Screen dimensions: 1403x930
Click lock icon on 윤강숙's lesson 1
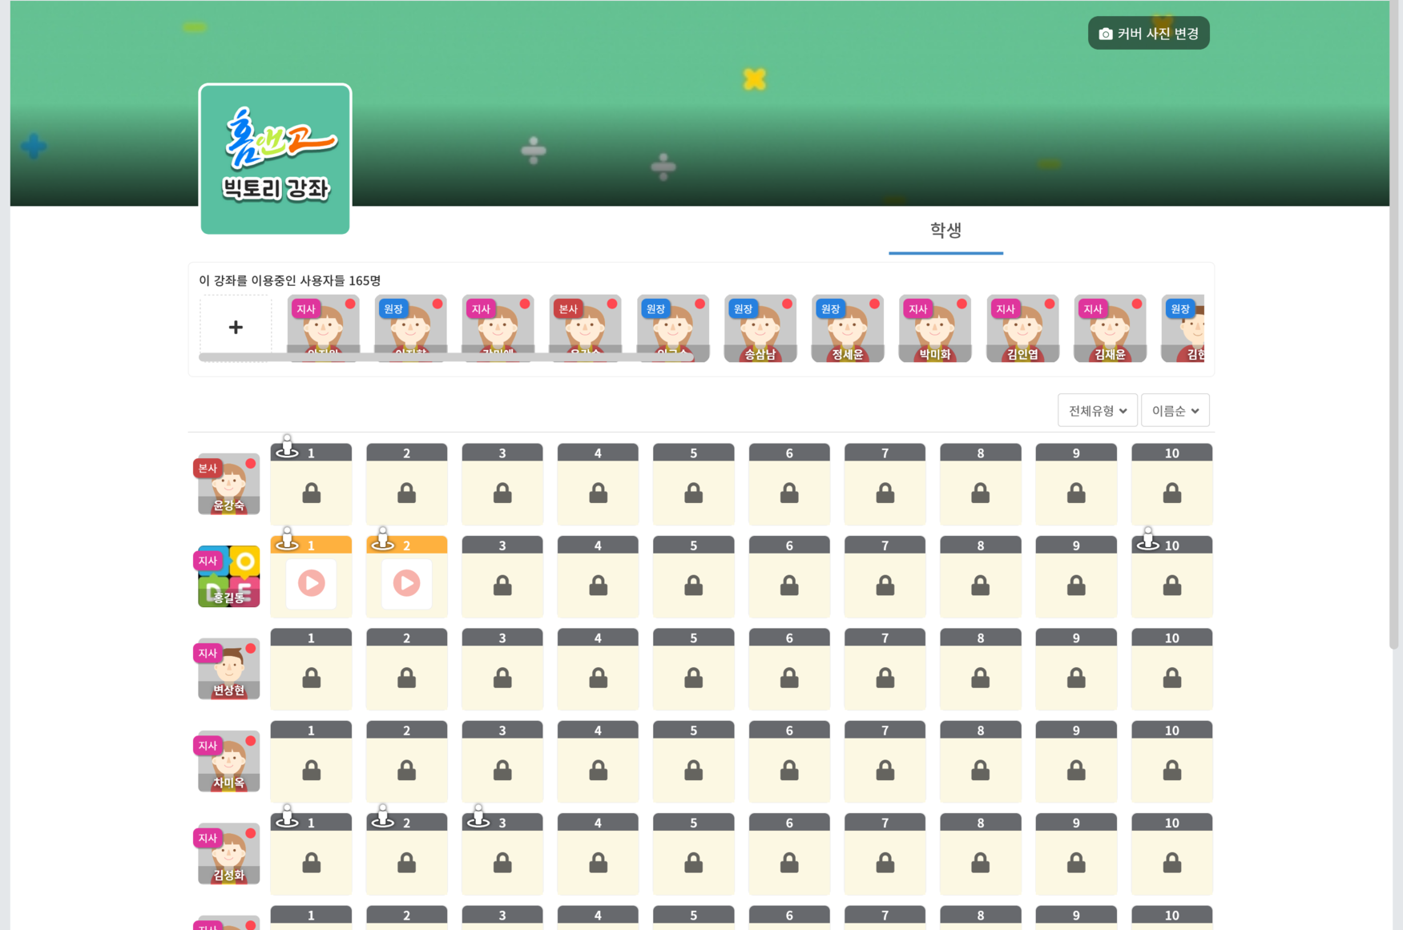[311, 493]
